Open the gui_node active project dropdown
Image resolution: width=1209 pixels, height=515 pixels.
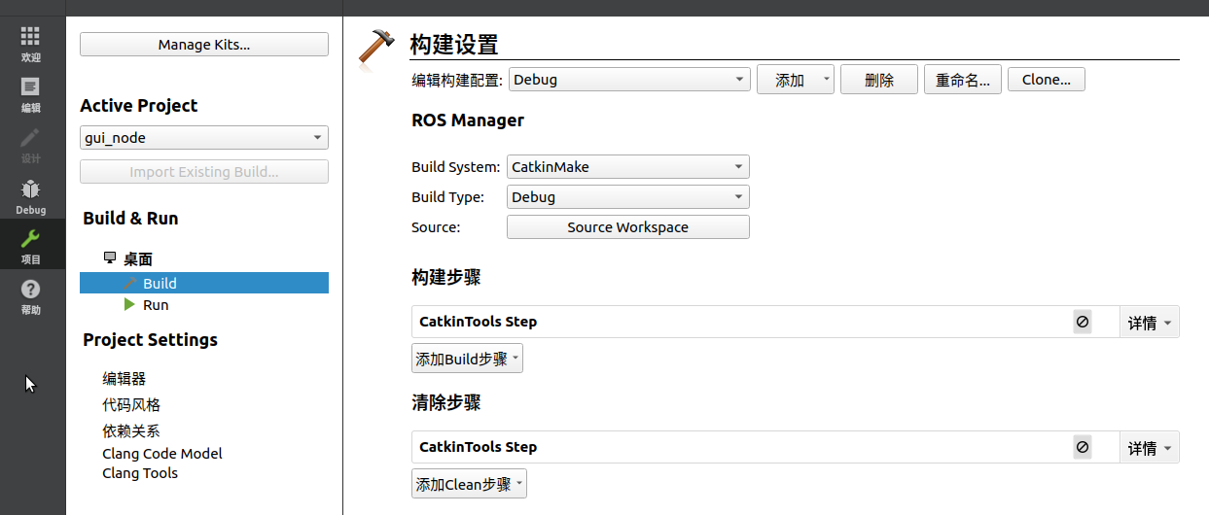click(x=204, y=138)
